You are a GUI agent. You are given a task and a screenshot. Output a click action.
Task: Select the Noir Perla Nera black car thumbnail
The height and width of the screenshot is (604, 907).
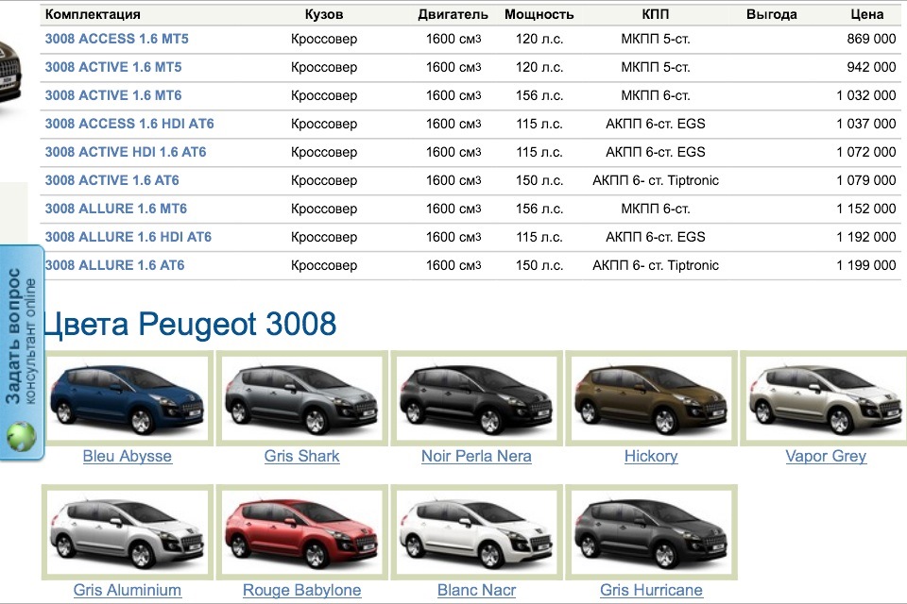(476, 398)
